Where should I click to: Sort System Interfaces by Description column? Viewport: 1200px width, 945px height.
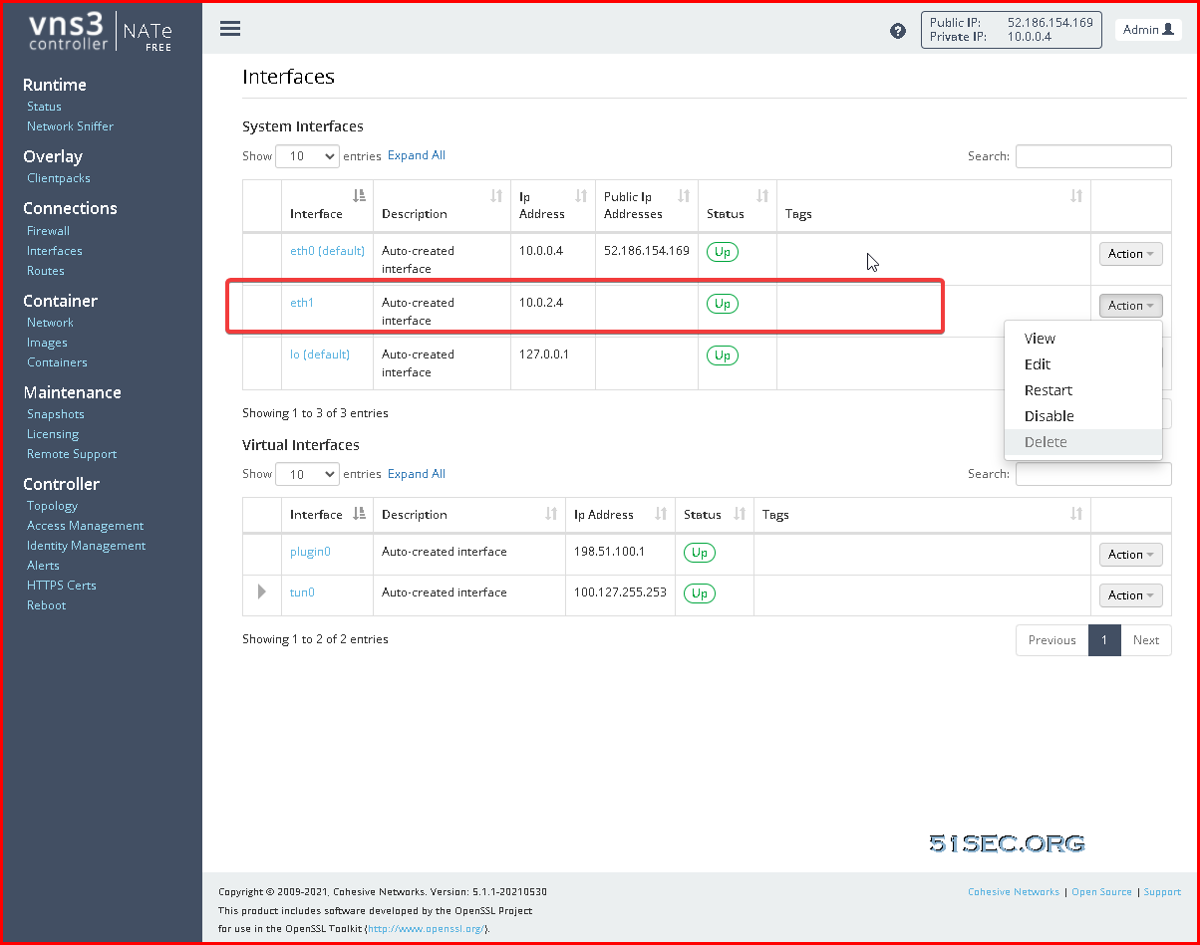click(x=442, y=205)
